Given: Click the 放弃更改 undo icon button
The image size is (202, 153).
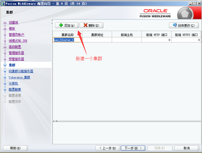Looking at the screenshot, I should (x=175, y=25).
